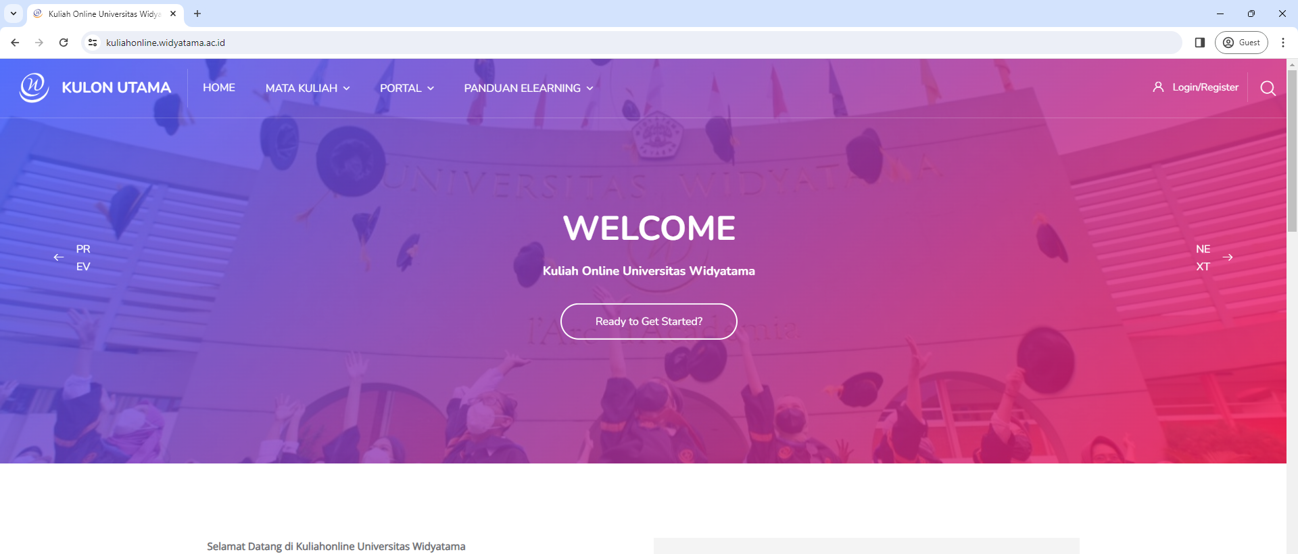Click the previous slide arrow icon
The height and width of the screenshot is (554, 1298).
tap(59, 257)
